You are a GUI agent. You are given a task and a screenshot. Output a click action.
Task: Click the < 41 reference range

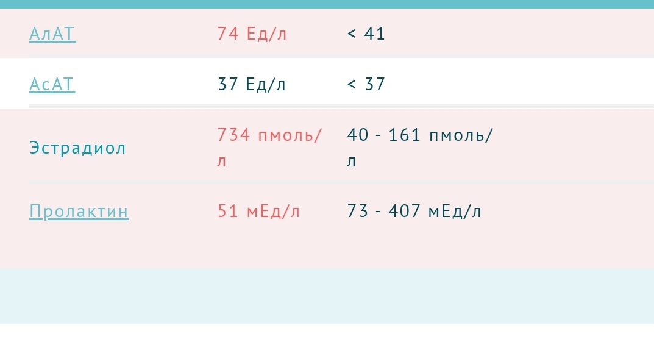366,34
